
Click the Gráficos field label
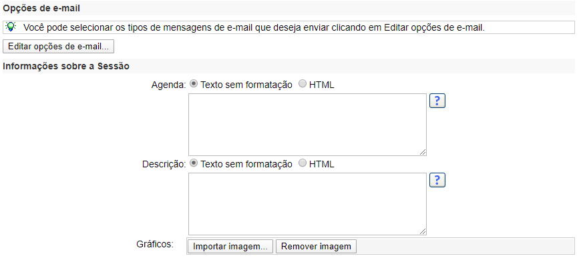click(x=155, y=244)
